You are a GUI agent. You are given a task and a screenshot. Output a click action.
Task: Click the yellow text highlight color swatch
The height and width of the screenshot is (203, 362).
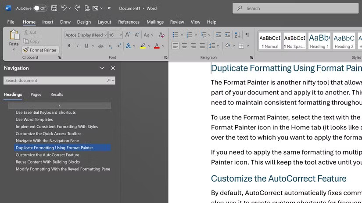(143, 46)
